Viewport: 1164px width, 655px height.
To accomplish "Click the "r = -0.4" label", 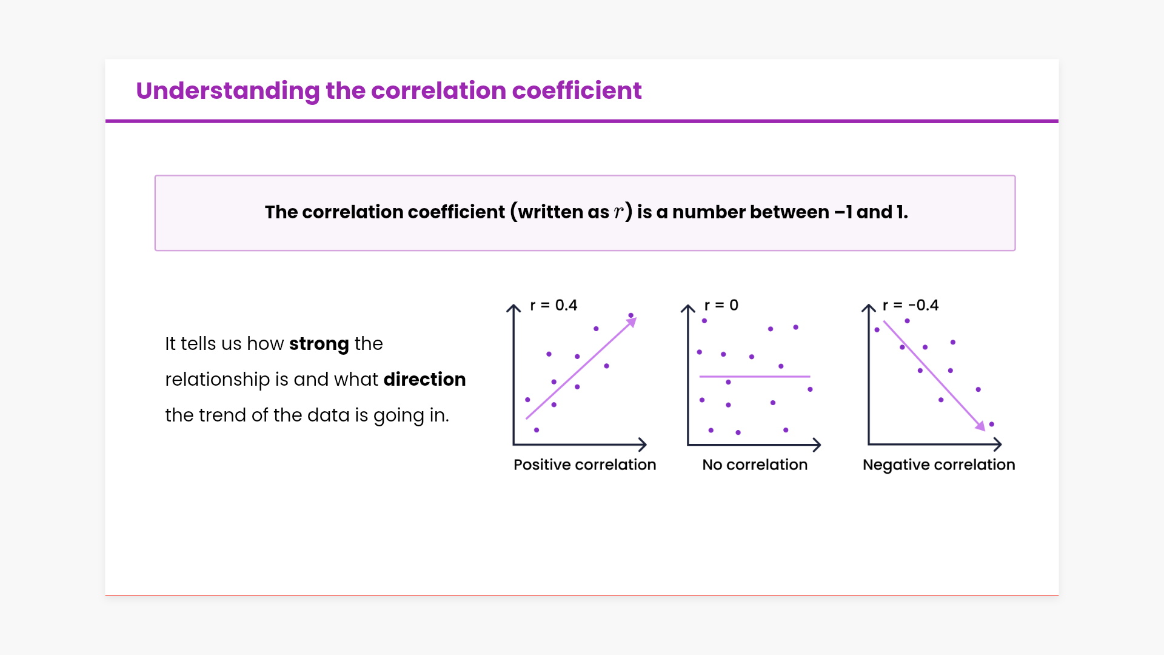I will (x=910, y=305).
